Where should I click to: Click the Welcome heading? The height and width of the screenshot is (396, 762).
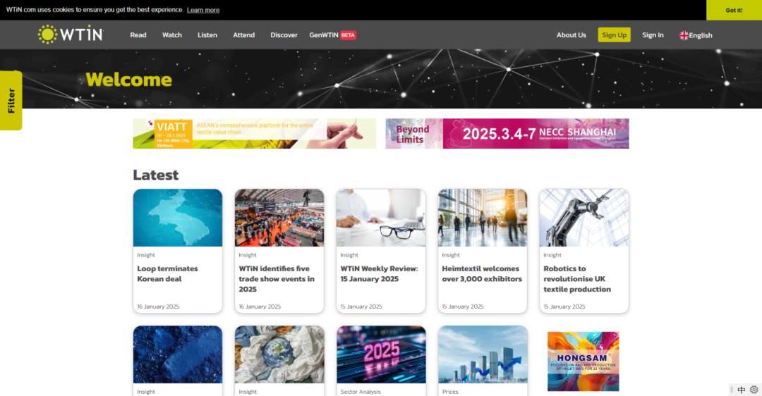(129, 80)
